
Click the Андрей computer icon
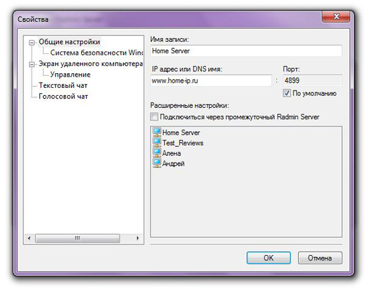[156, 163]
